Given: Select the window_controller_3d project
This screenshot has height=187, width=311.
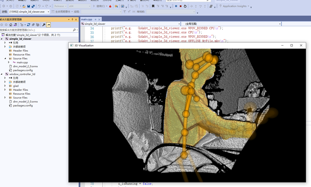Looking at the screenshot, I should 22,74.
